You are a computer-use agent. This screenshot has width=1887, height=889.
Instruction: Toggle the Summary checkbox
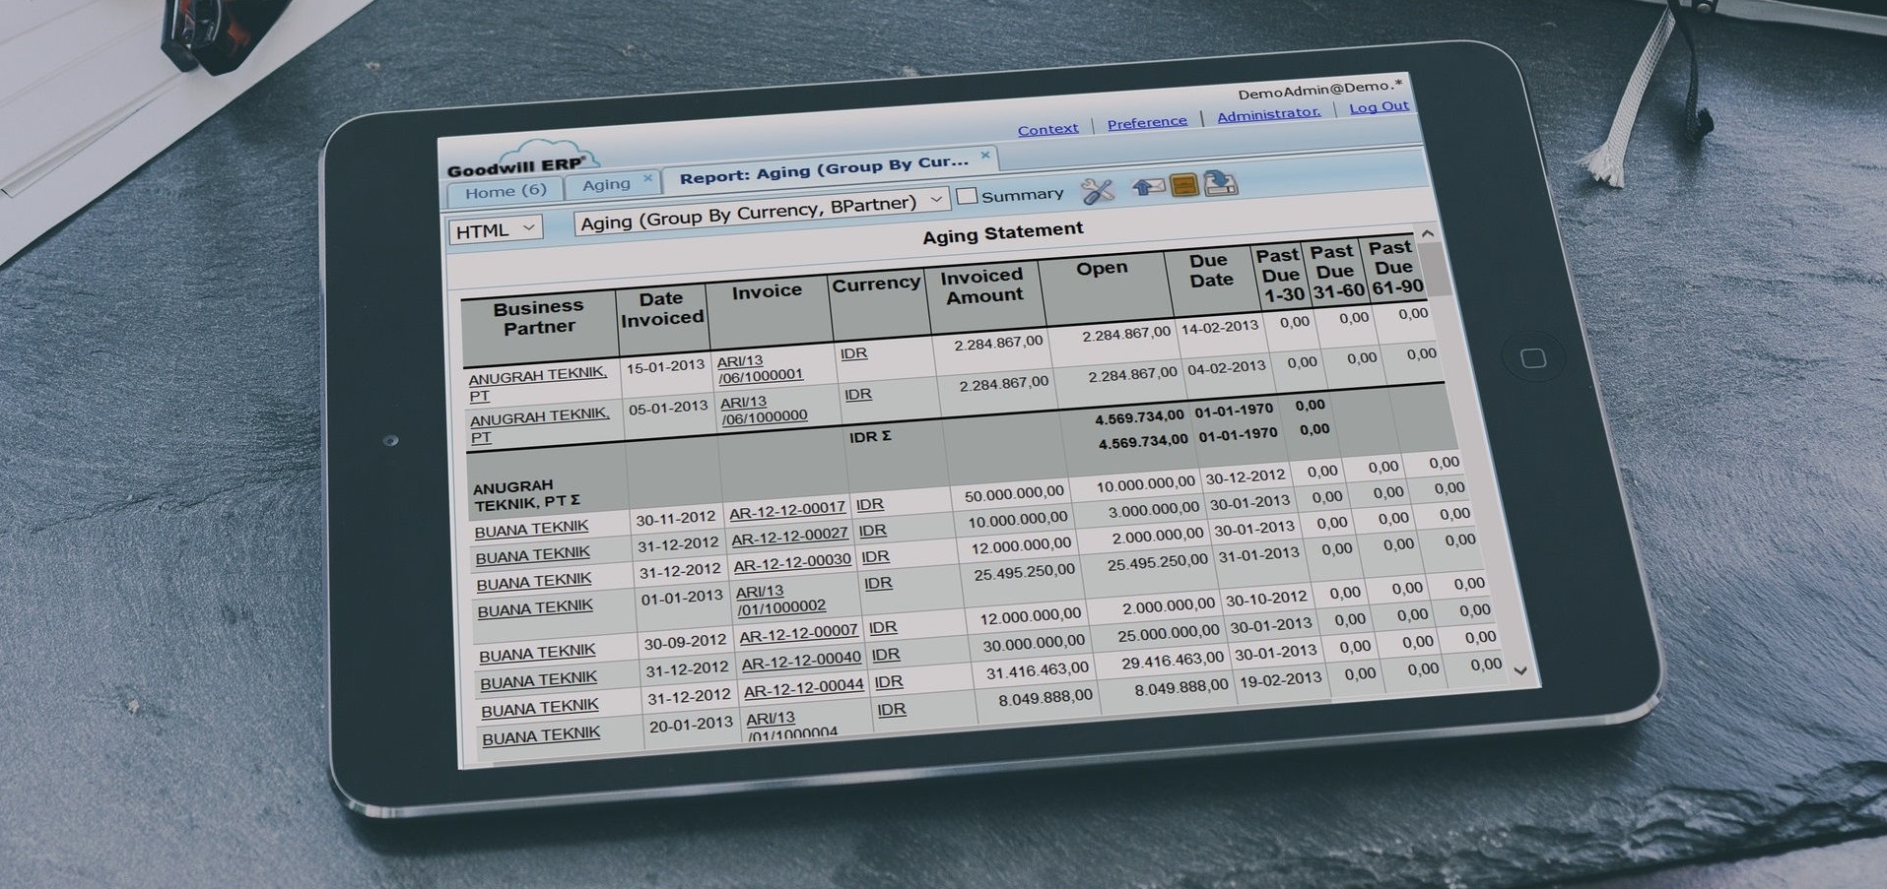[967, 196]
